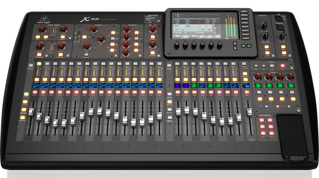Touch the Equalizer Gain knob
Viewport: 319px width, 178px height.
(87, 46)
